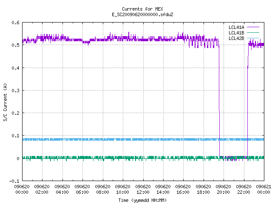This screenshot has height=204, width=272.
Task: Click the green LCL41B legend line sample
Action: click(253, 32)
